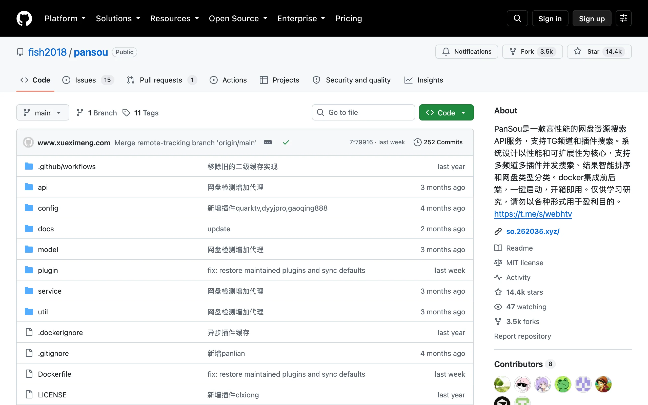Open the Resources menu dropdown
648x405 pixels.
click(x=175, y=18)
